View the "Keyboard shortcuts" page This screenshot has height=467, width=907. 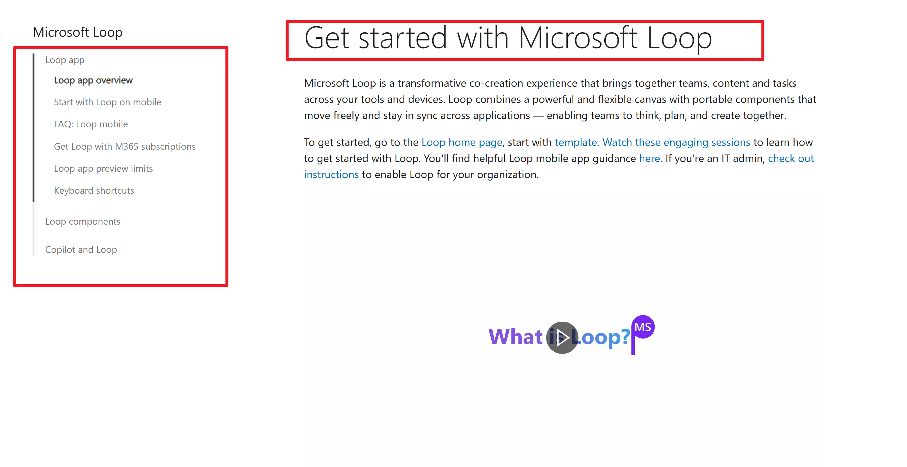[x=94, y=190]
